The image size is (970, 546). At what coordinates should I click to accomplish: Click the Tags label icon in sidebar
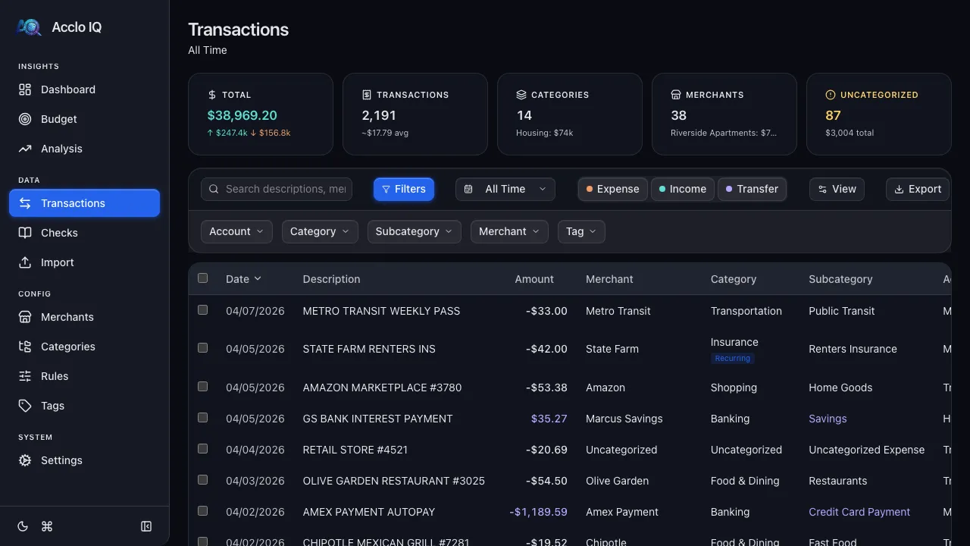coord(25,406)
